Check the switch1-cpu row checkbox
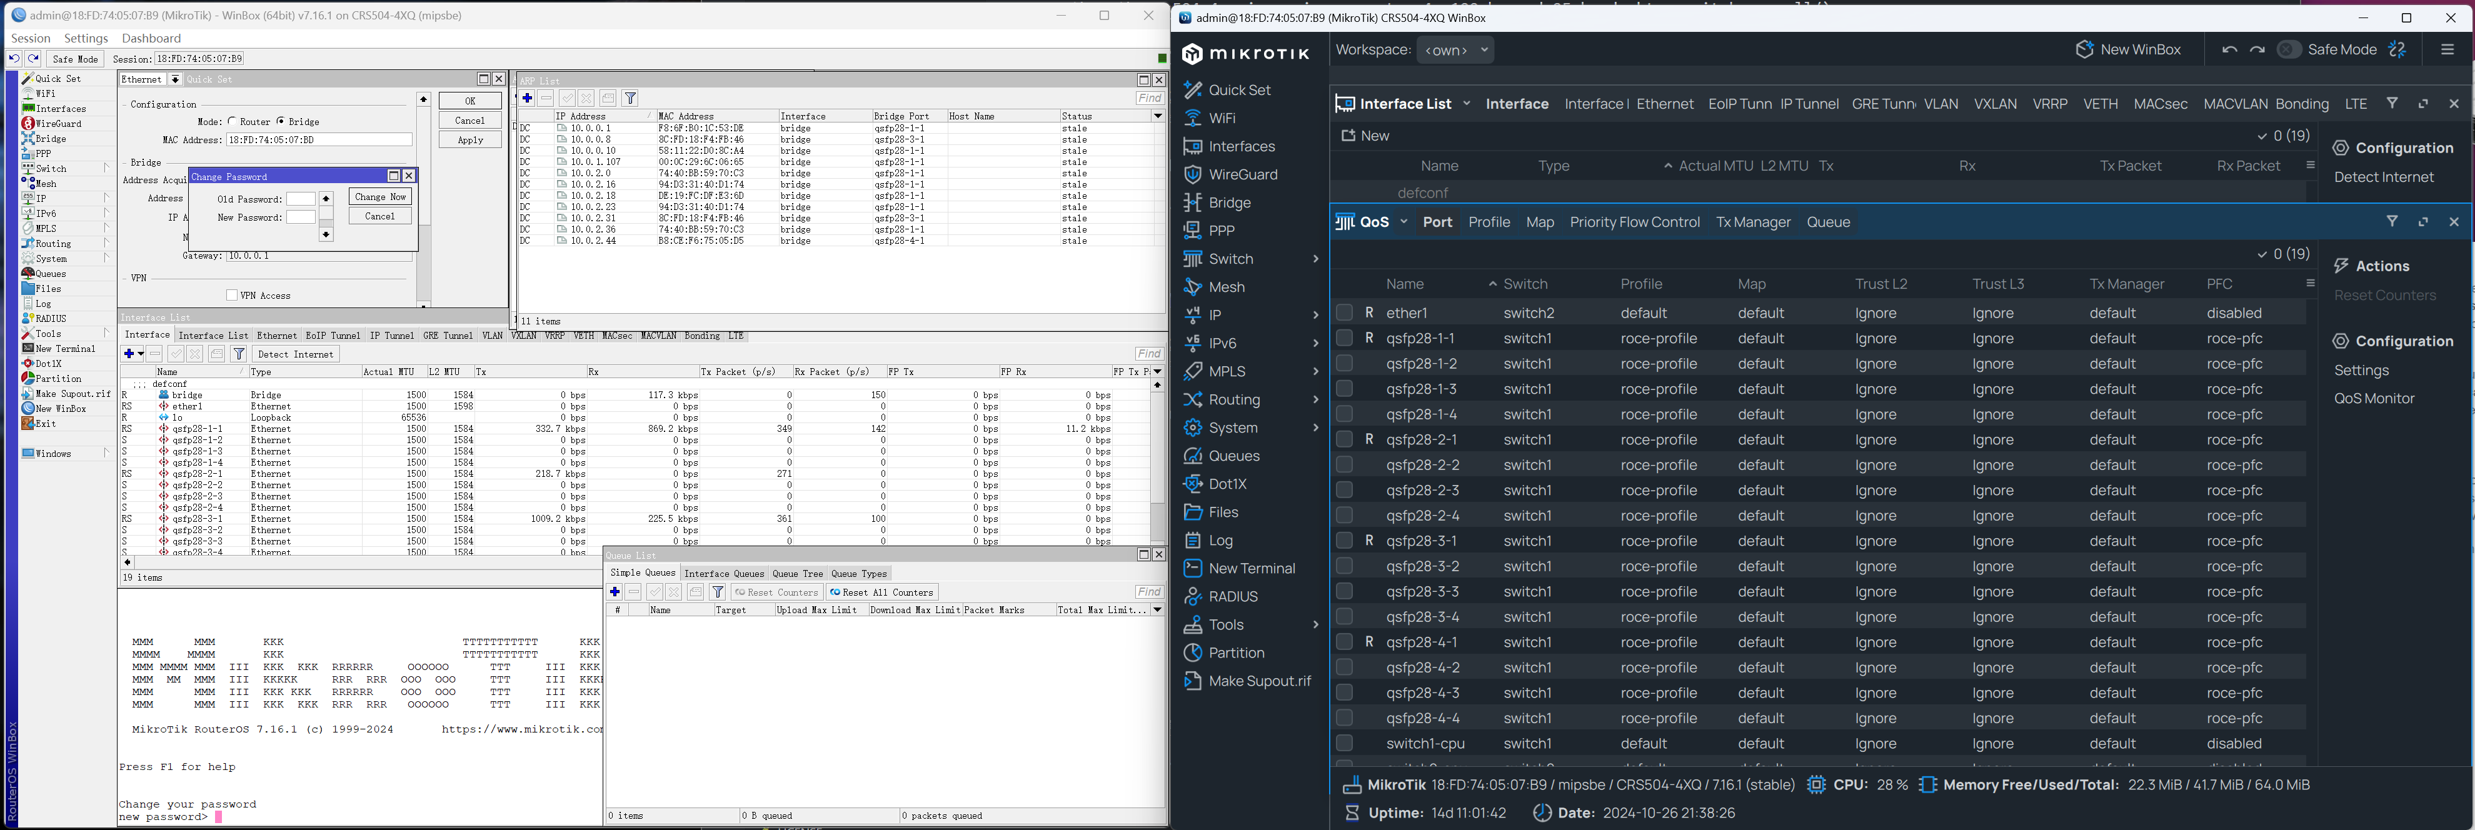 1344,744
